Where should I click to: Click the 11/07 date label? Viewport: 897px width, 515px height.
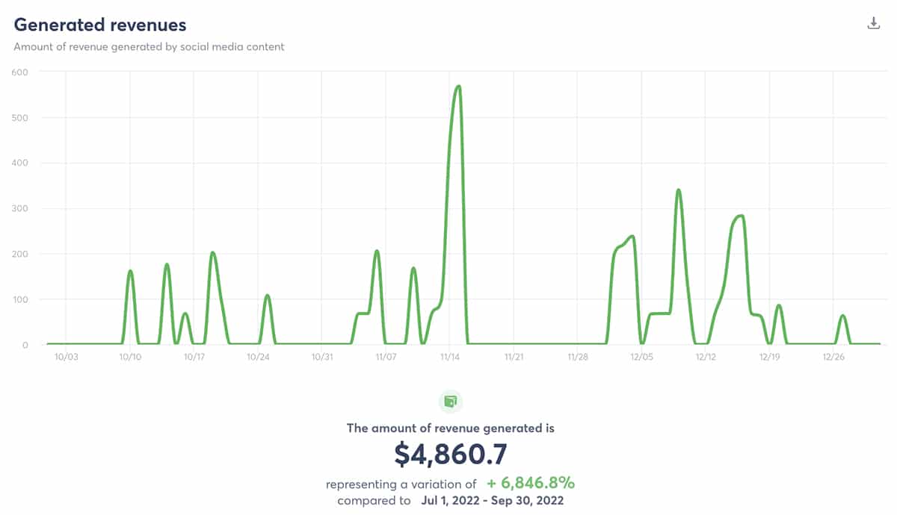click(386, 358)
